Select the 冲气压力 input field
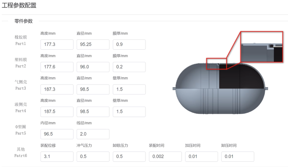The height and width of the screenshot is (167, 288). point(93,157)
